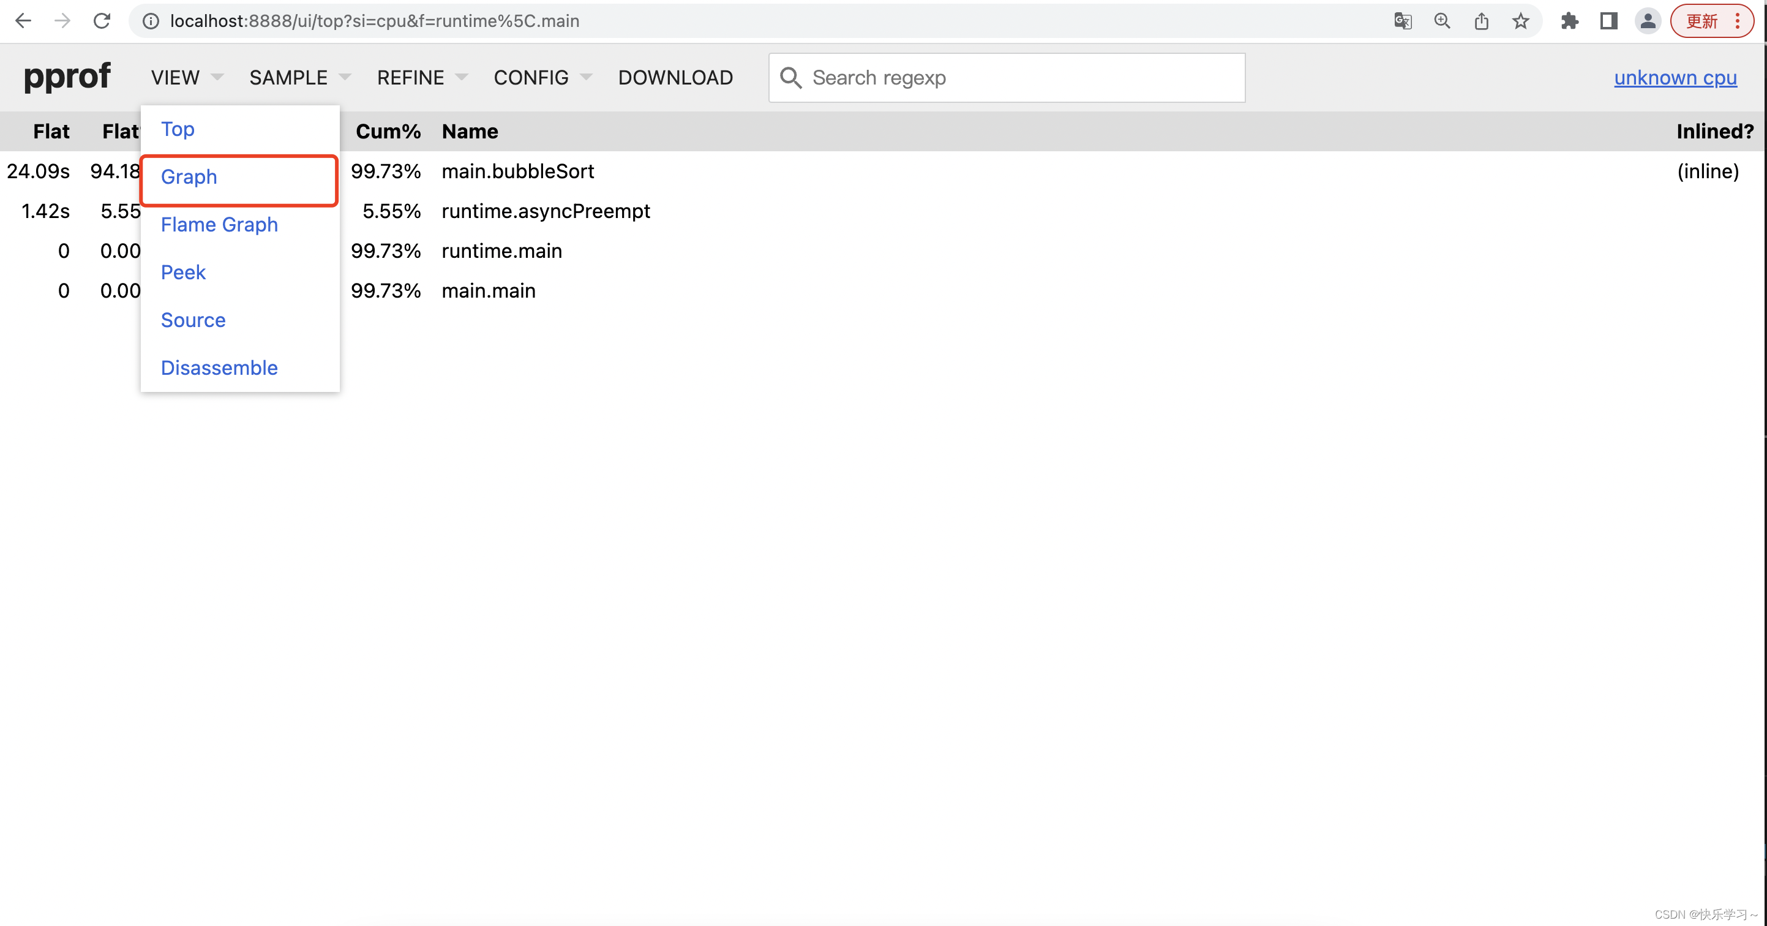Image resolution: width=1767 pixels, height=926 pixels.
Task: Open the browser zoom magnifier icon
Action: coord(1442,21)
